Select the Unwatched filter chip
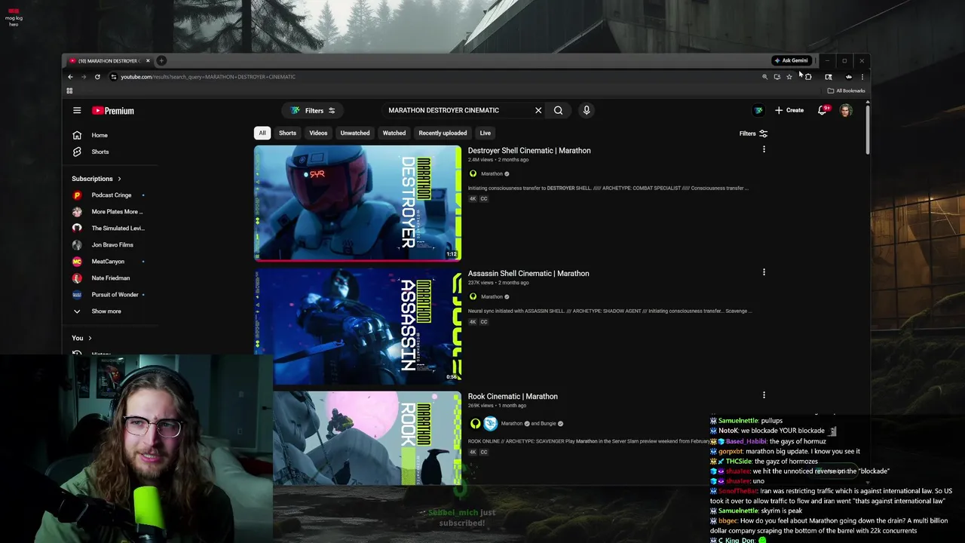The width and height of the screenshot is (965, 543). point(355,133)
